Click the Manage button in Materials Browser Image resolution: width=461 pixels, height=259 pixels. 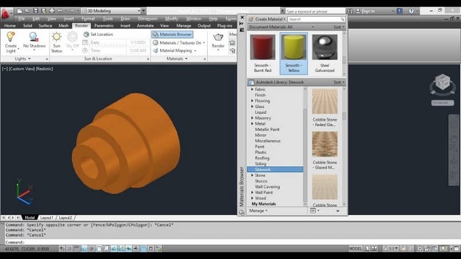click(x=258, y=210)
